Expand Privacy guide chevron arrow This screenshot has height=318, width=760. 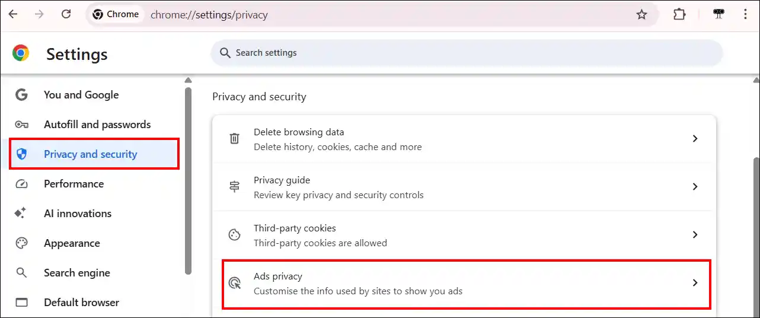pos(695,187)
